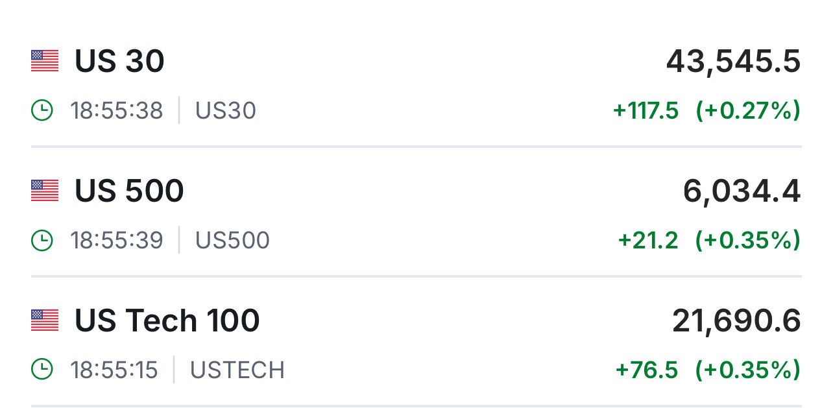Open the US 500 index

pyautogui.click(x=129, y=191)
